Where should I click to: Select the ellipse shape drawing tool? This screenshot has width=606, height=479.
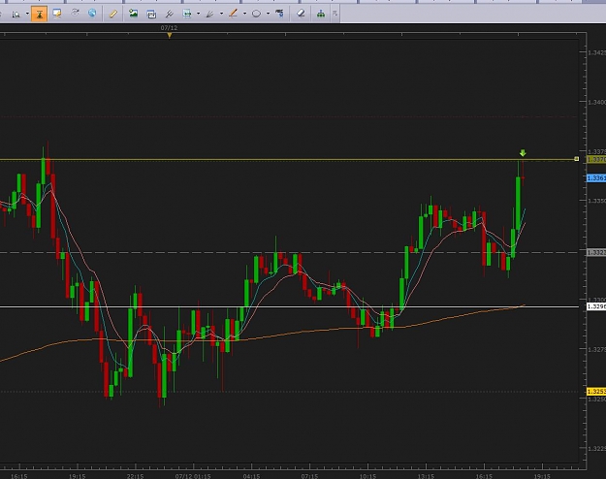pyautogui.click(x=256, y=14)
